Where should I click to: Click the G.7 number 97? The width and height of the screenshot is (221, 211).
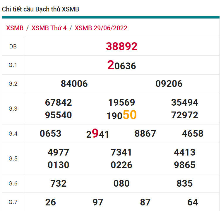point(98,202)
